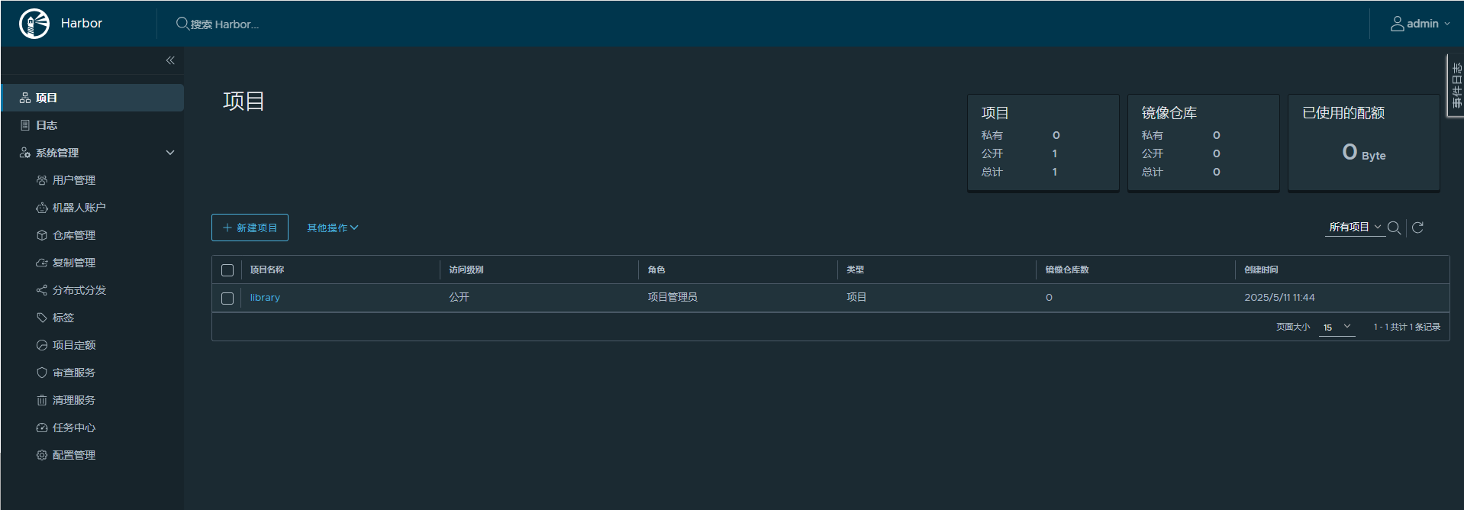Click the Harbor logo icon

[34, 24]
